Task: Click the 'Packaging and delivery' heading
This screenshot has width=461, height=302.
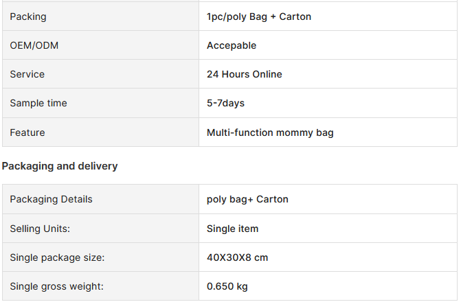Action: tap(60, 166)
